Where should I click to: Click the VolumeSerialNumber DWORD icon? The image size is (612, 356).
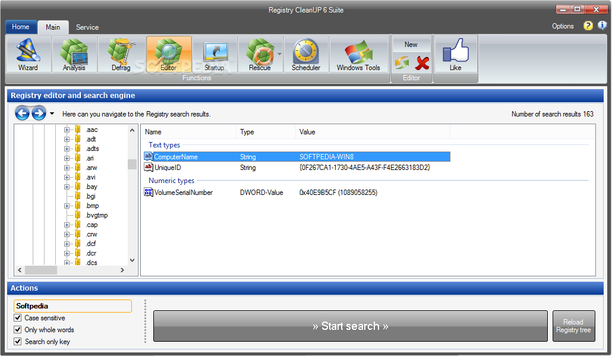pos(149,192)
